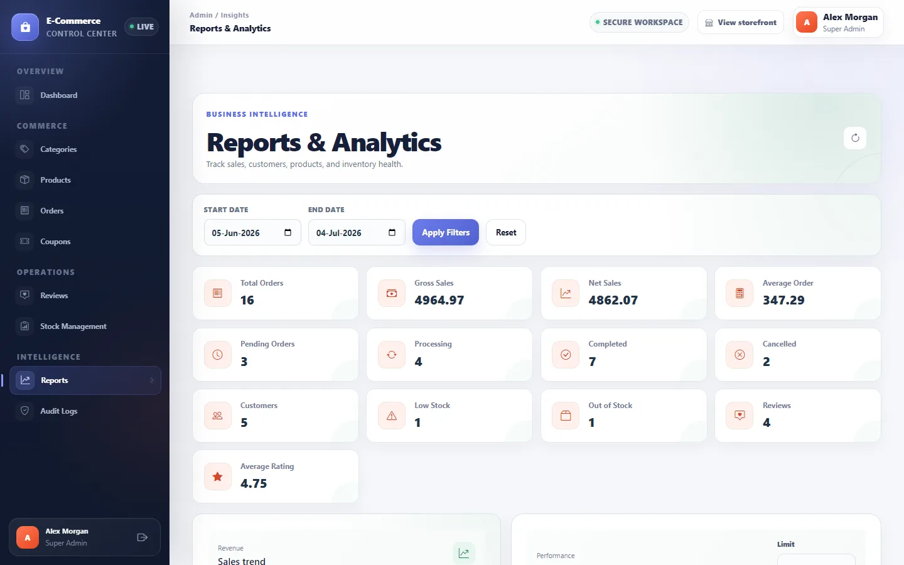This screenshot has width=904, height=565.
Task: Navigate to Orders in the sidebar
Action: point(85,211)
